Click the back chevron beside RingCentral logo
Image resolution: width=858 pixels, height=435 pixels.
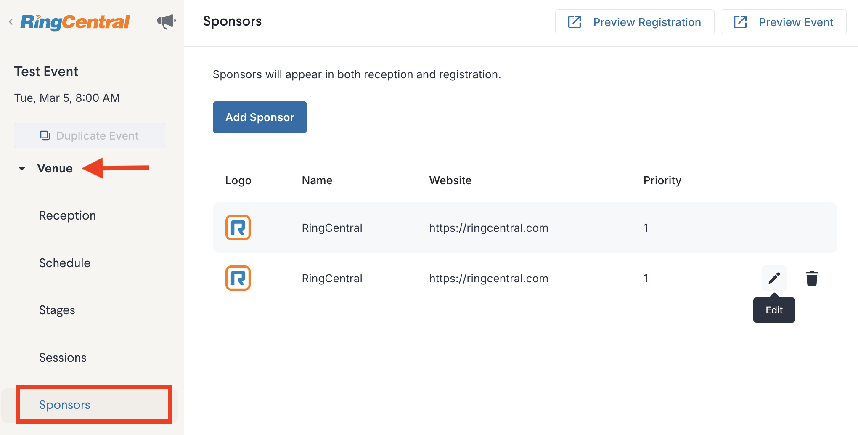click(x=11, y=22)
